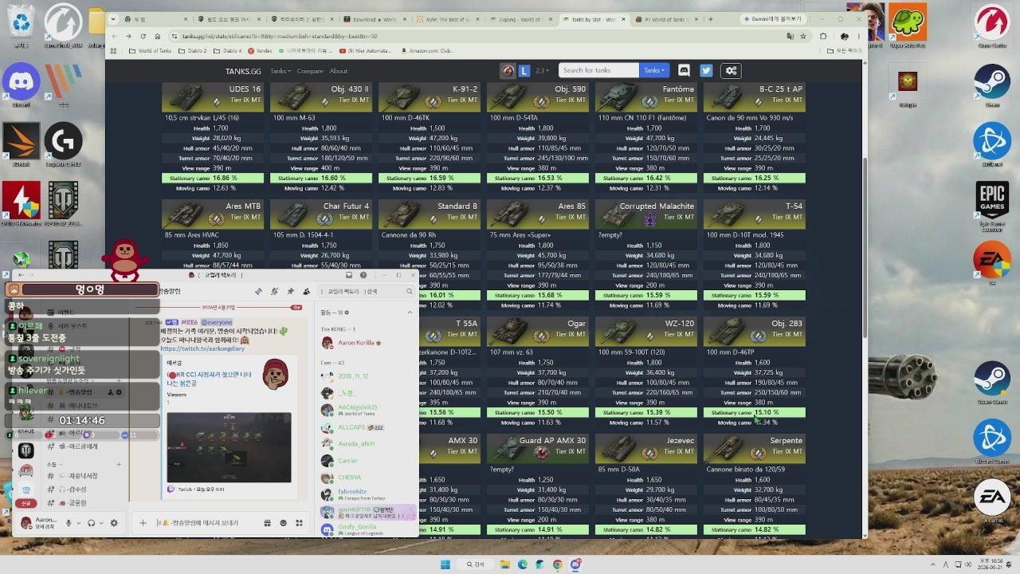
Task: Open Discord desktop shortcut icon
Action: point(22,86)
